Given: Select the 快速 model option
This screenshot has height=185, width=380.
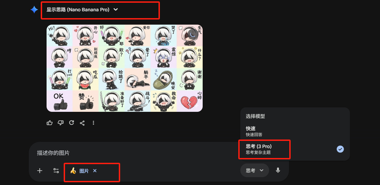Looking at the screenshot, I should (295, 132).
